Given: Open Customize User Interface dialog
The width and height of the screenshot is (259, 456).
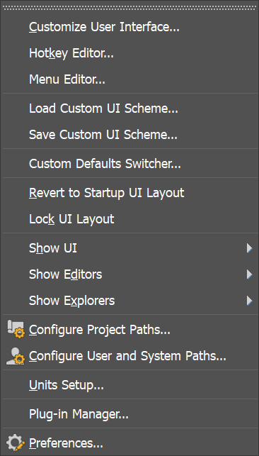Looking at the screenshot, I should click(129, 27).
